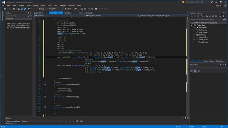
Task: Click the Search Solution Explorer field
Action: pyautogui.click(x=206, y=20)
